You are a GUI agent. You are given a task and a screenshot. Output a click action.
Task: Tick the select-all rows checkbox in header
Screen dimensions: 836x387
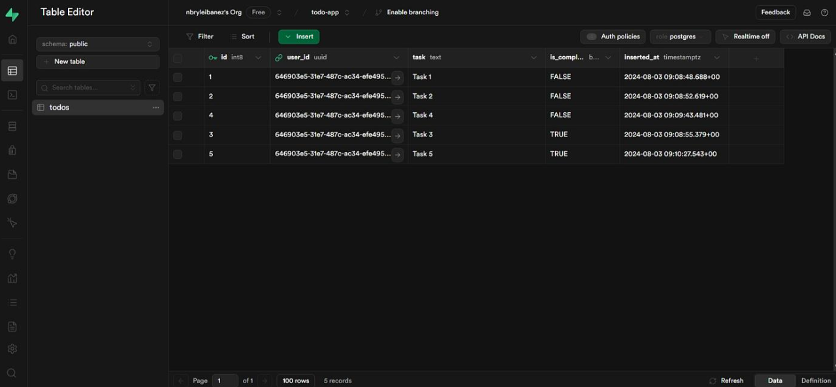[178, 58]
